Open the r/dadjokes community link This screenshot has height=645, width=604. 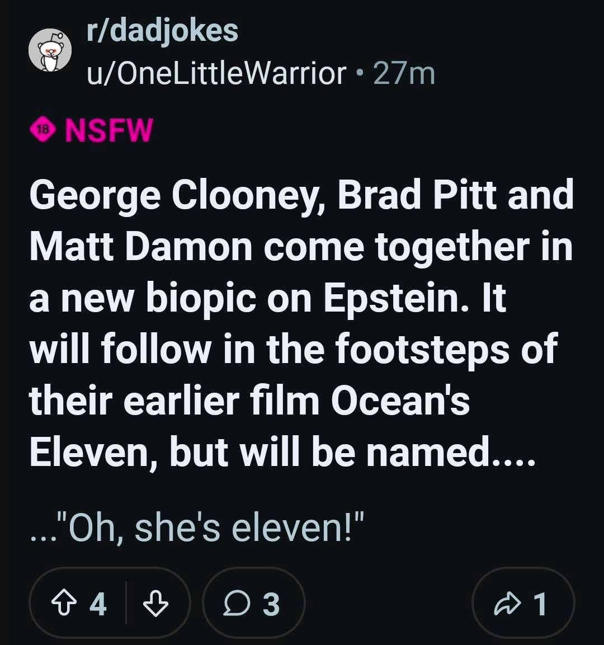[x=162, y=31]
